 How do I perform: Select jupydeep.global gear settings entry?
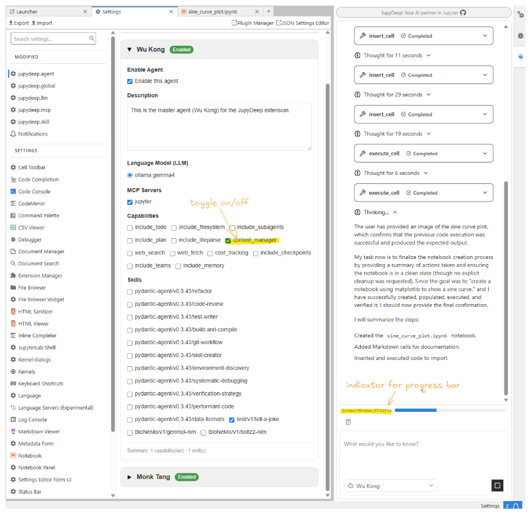[x=33, y=86]
